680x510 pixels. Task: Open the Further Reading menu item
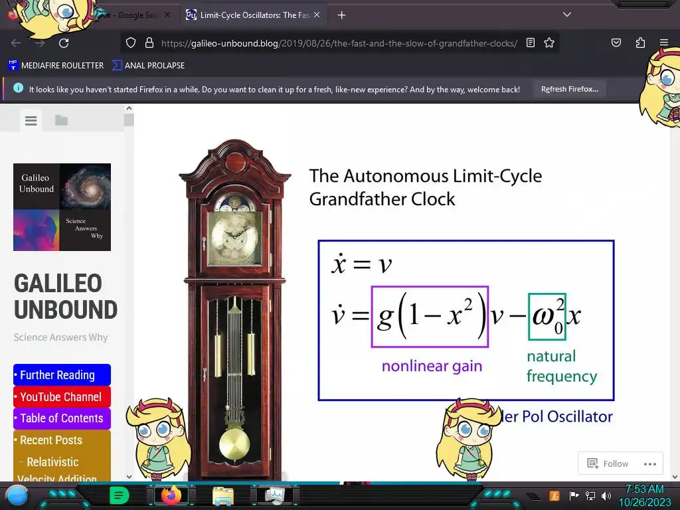pos(62,375)
